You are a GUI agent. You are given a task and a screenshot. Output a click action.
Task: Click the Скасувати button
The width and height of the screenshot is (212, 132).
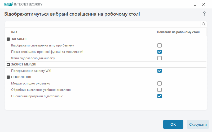(x=198, y=124)
